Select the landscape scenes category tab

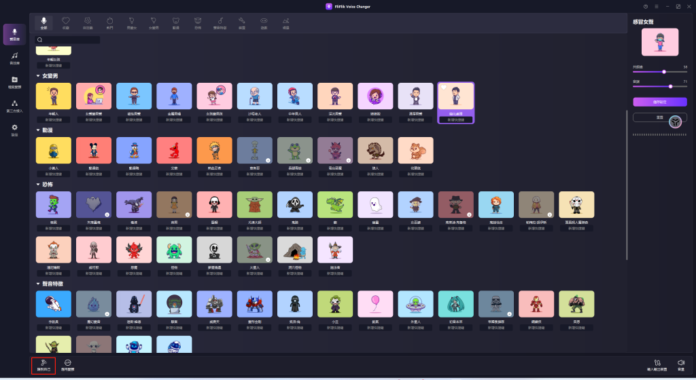(286, 23)
